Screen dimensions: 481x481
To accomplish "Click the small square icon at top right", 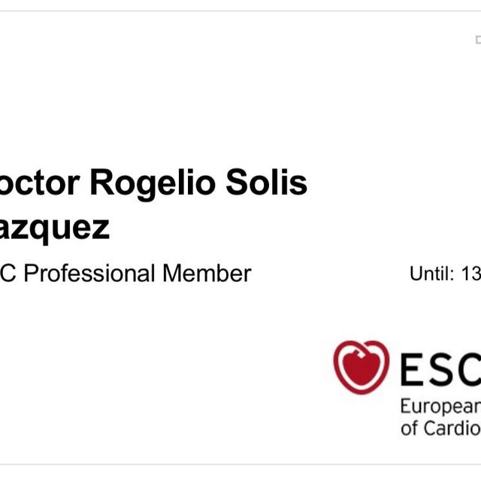I will click(478, 39).
